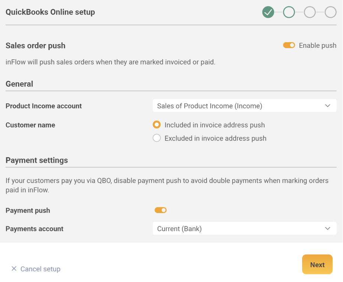The height and width of the screenshot is (282, 343).
Task: Select Excluded in invoice address push
Action: (156, 138)
